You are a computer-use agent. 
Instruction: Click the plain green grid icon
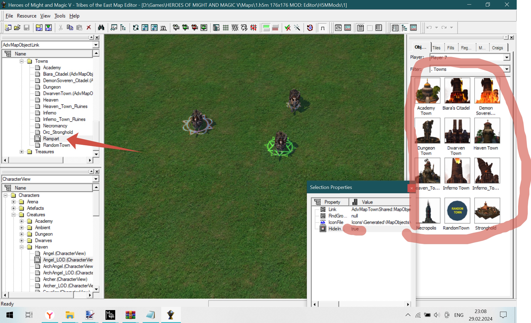226,27
